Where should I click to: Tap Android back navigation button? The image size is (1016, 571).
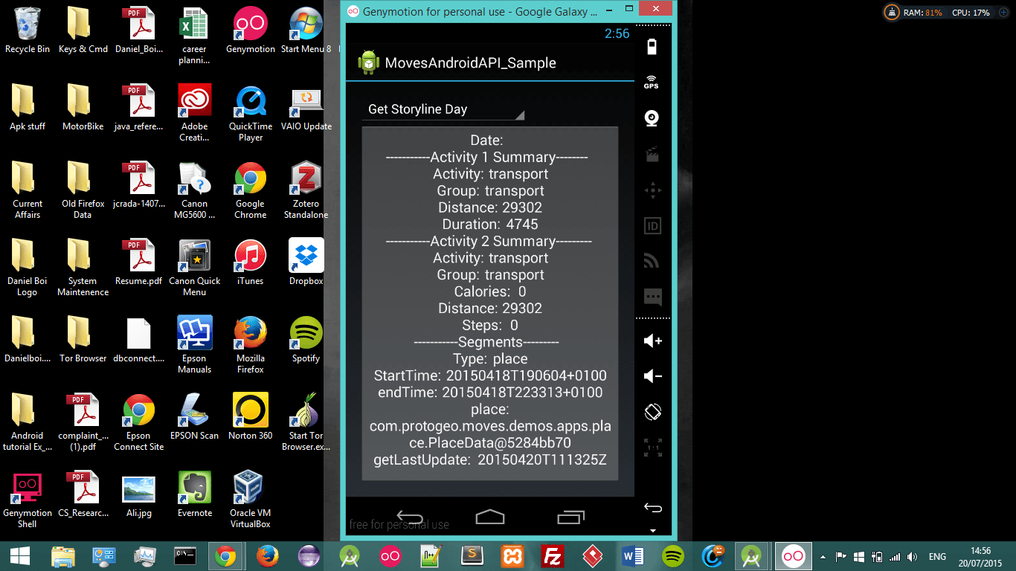410,517
